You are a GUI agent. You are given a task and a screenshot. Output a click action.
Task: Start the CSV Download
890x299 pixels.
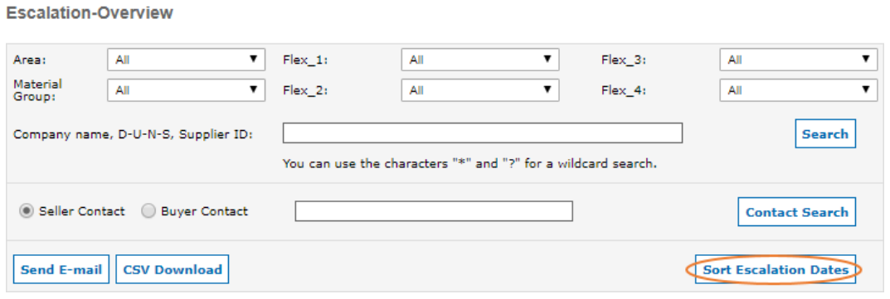(173, 269)
